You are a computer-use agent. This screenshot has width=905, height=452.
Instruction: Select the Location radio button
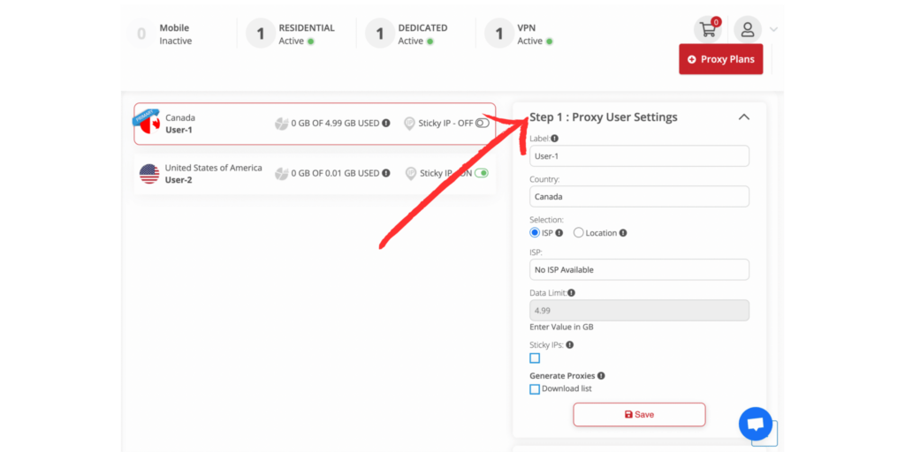pyautogui.click(x=578, y=233)
